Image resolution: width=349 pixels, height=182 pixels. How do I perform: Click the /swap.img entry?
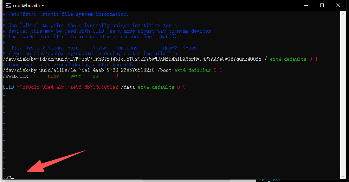coord(15,76)
